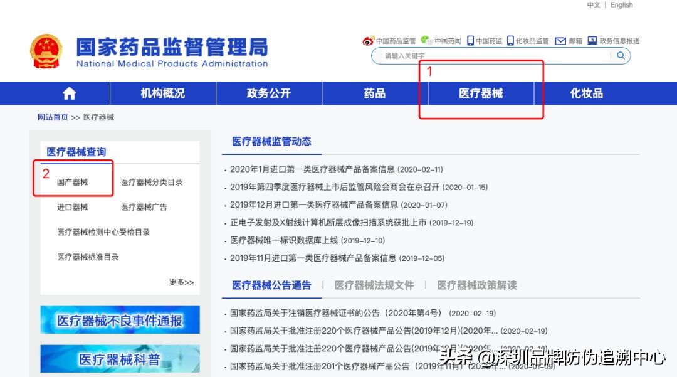Viewport: 677px width, 377px height.
Task: Switch to the 医疗器械 navigation tab
Action: click(x=480, y=93)
